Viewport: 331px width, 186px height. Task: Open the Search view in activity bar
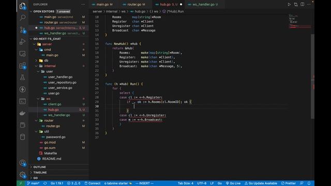[22, 17]
